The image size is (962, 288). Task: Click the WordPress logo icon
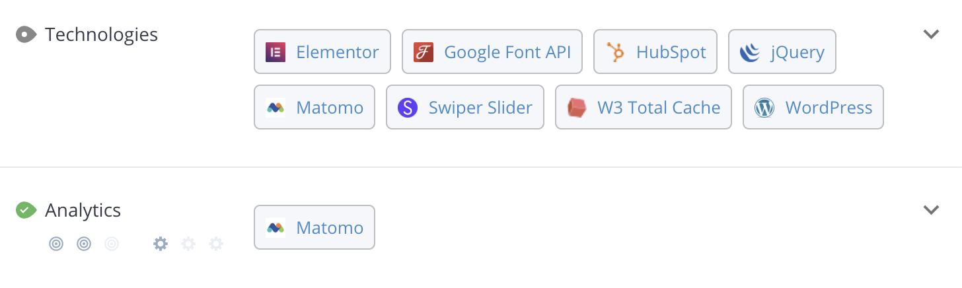764,108
